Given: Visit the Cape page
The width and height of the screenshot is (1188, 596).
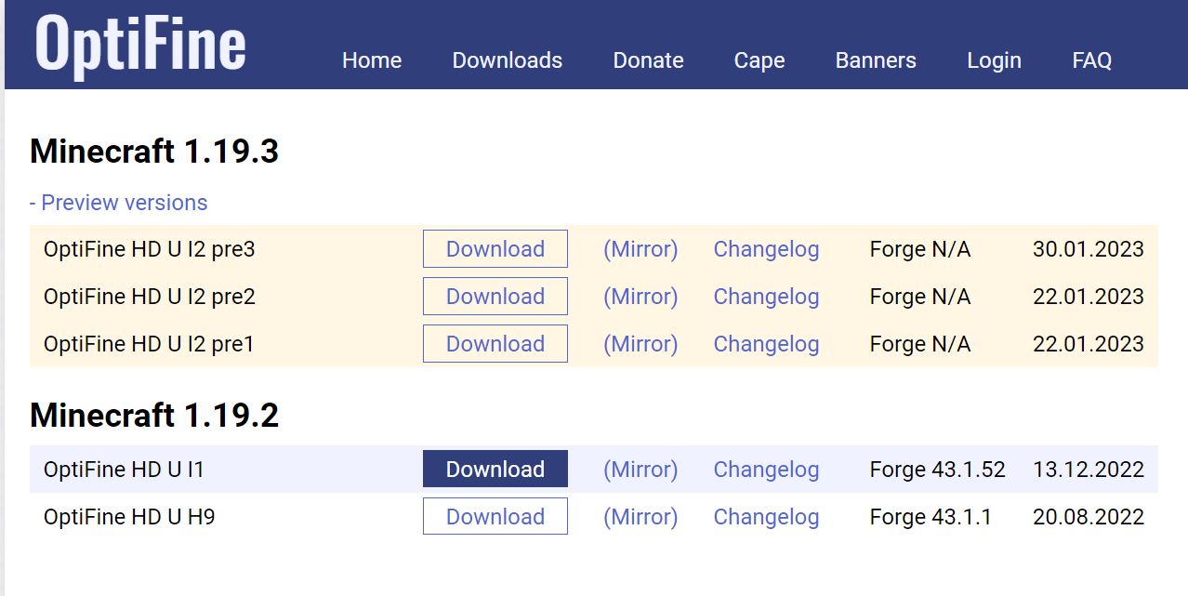Looking at the screenshot, I should 759,60.
